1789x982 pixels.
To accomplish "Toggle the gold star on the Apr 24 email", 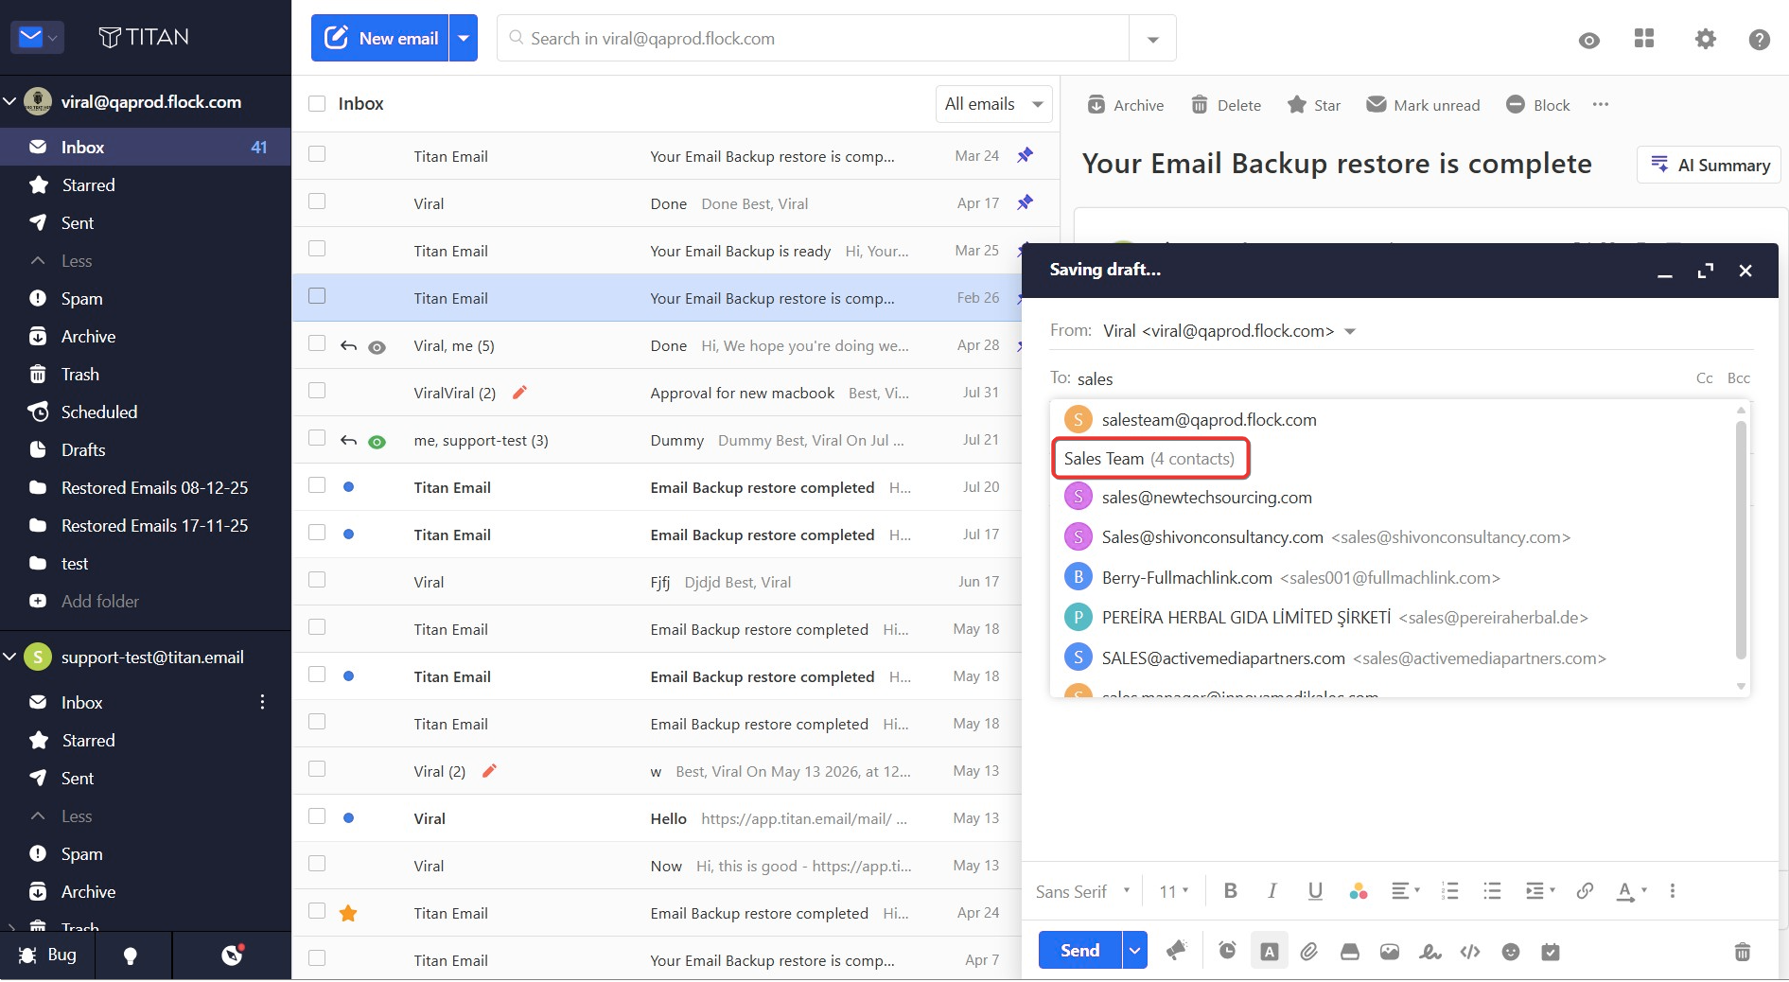I will pyautogui.click(x=348, y=913).
